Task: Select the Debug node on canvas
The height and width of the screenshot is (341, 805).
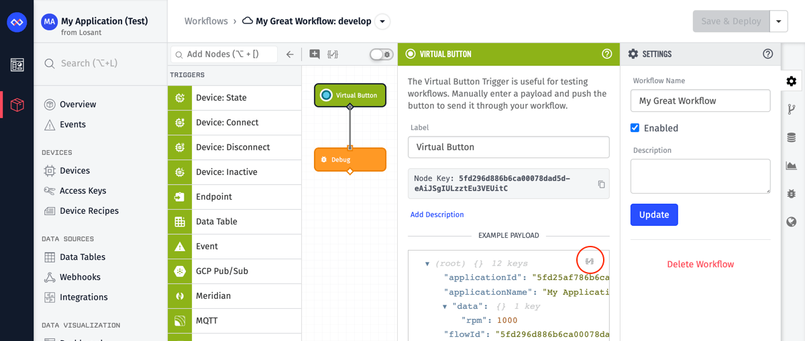Action: point(350,159)
